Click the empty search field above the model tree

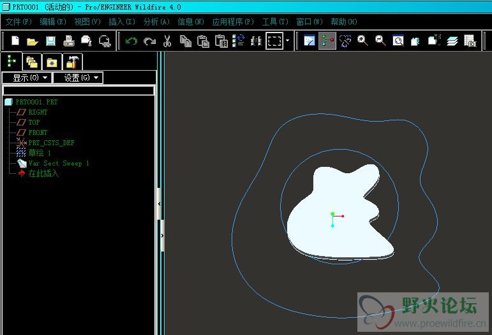tap(78, 90)
